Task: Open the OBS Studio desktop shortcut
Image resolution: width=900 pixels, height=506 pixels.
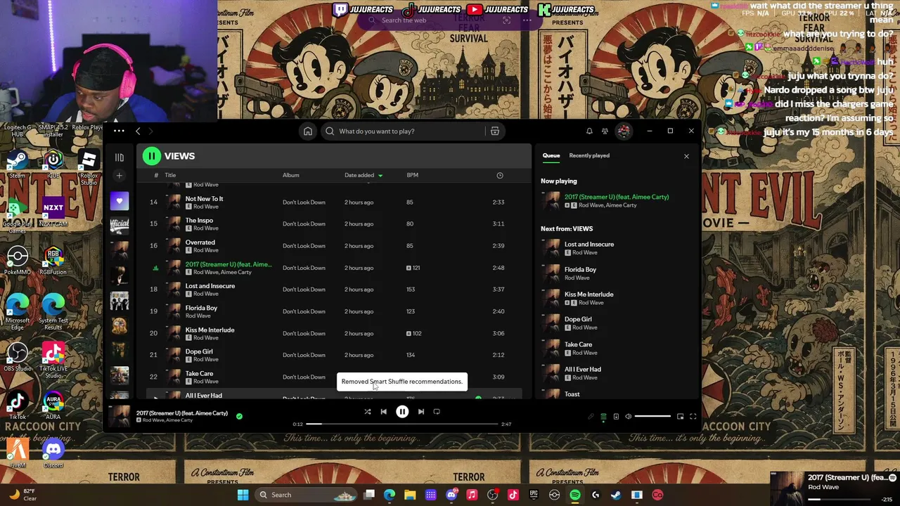Action: 18,358
